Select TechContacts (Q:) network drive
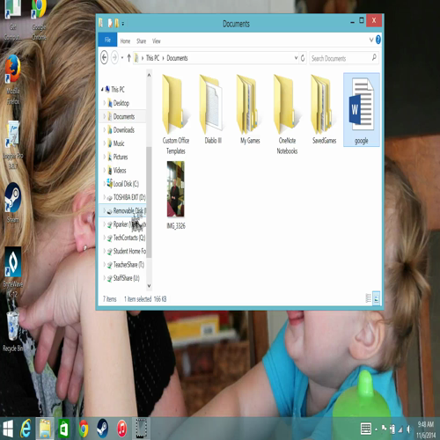The width and height of the screenshot is (440, 440). coord(129,238)
